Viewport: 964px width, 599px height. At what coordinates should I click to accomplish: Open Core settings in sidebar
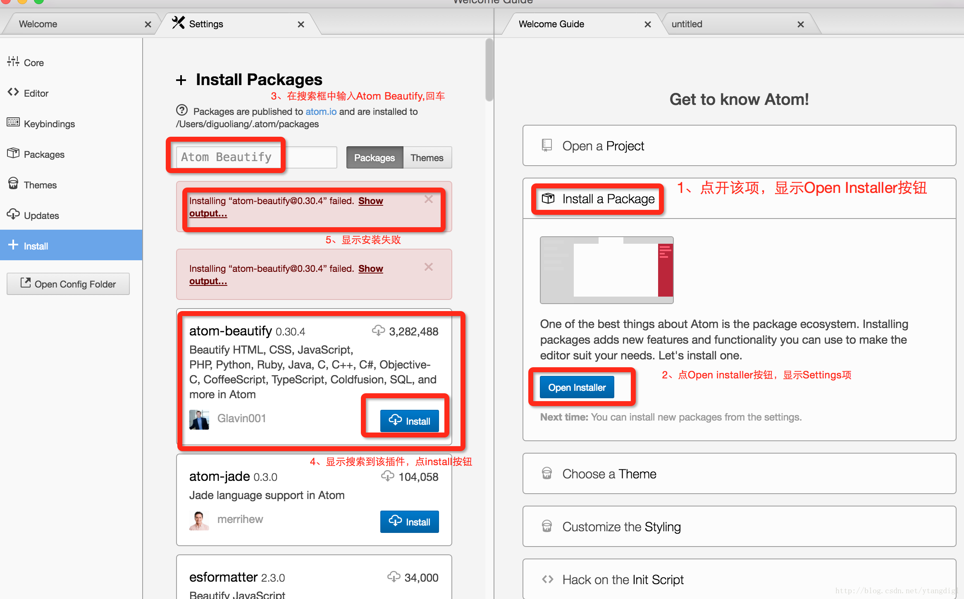tap(71, 62)
